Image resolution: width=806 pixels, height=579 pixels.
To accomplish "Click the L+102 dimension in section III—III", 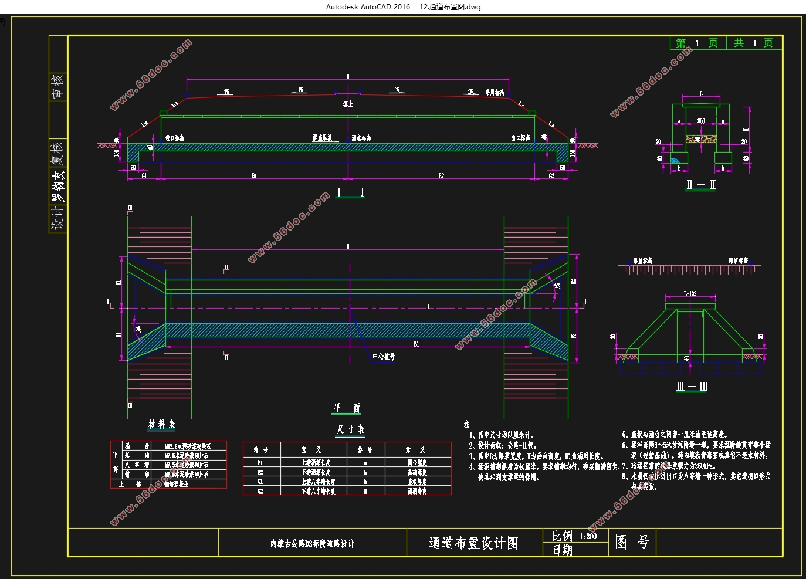I will [690, 293].
